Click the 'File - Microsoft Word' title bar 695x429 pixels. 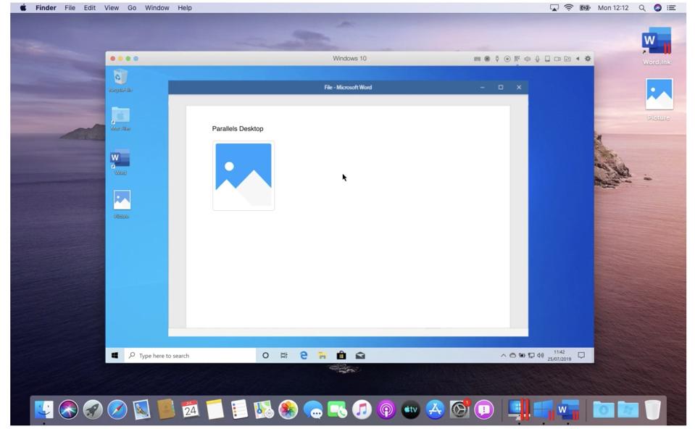(x=348, y=87)
